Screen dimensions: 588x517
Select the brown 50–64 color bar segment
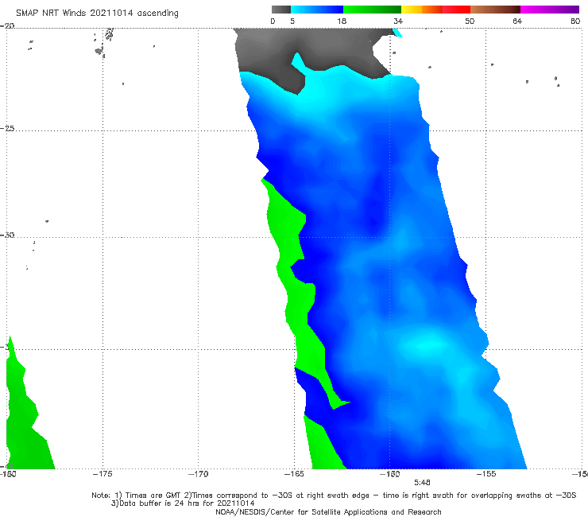[x=495, y=10]
